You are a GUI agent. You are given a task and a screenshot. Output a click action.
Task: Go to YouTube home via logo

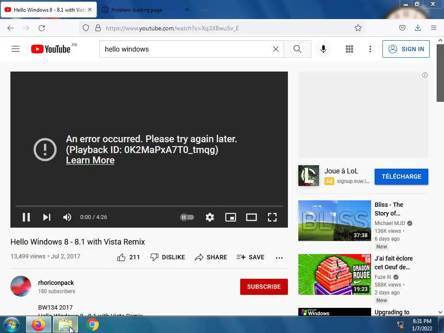click(x=51, y=49)
